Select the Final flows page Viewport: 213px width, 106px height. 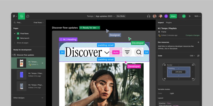click(x=25, y=33)
